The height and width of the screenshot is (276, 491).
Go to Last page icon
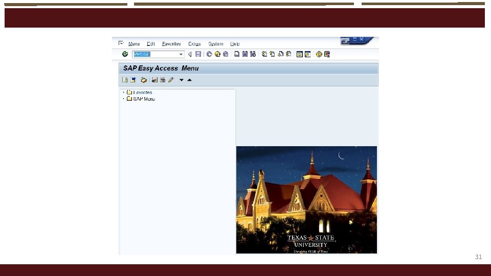coord(288,54)
